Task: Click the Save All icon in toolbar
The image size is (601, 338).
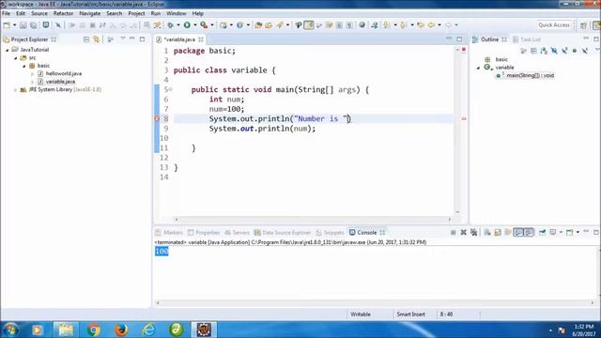Action: [x=34, y=25]
